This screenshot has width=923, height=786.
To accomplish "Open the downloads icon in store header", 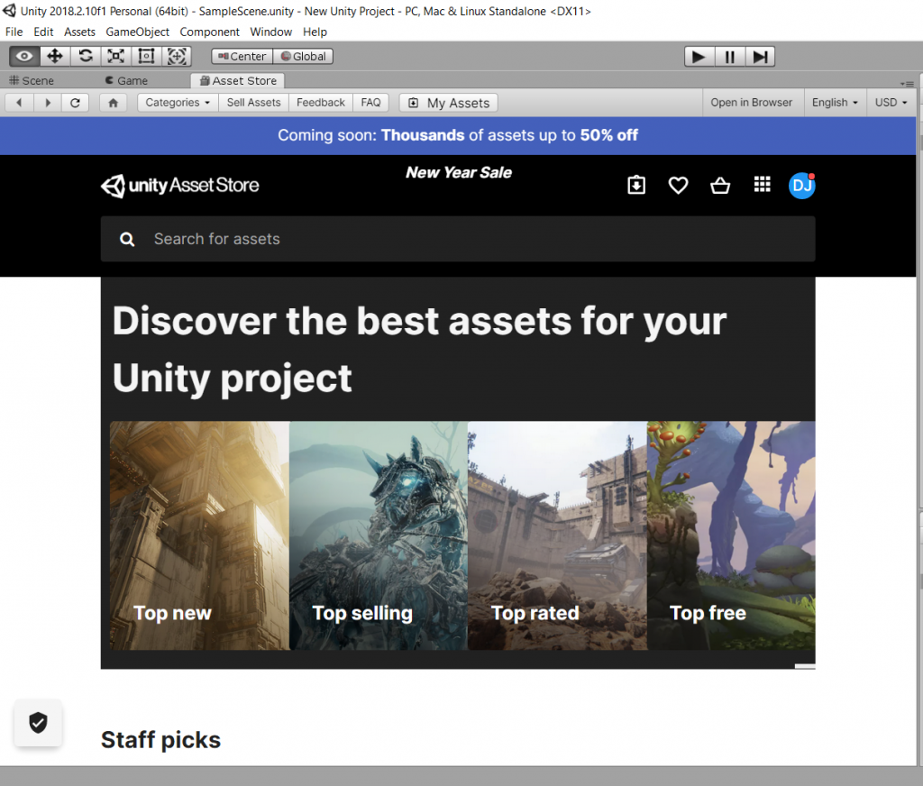I will pos(636,186).
